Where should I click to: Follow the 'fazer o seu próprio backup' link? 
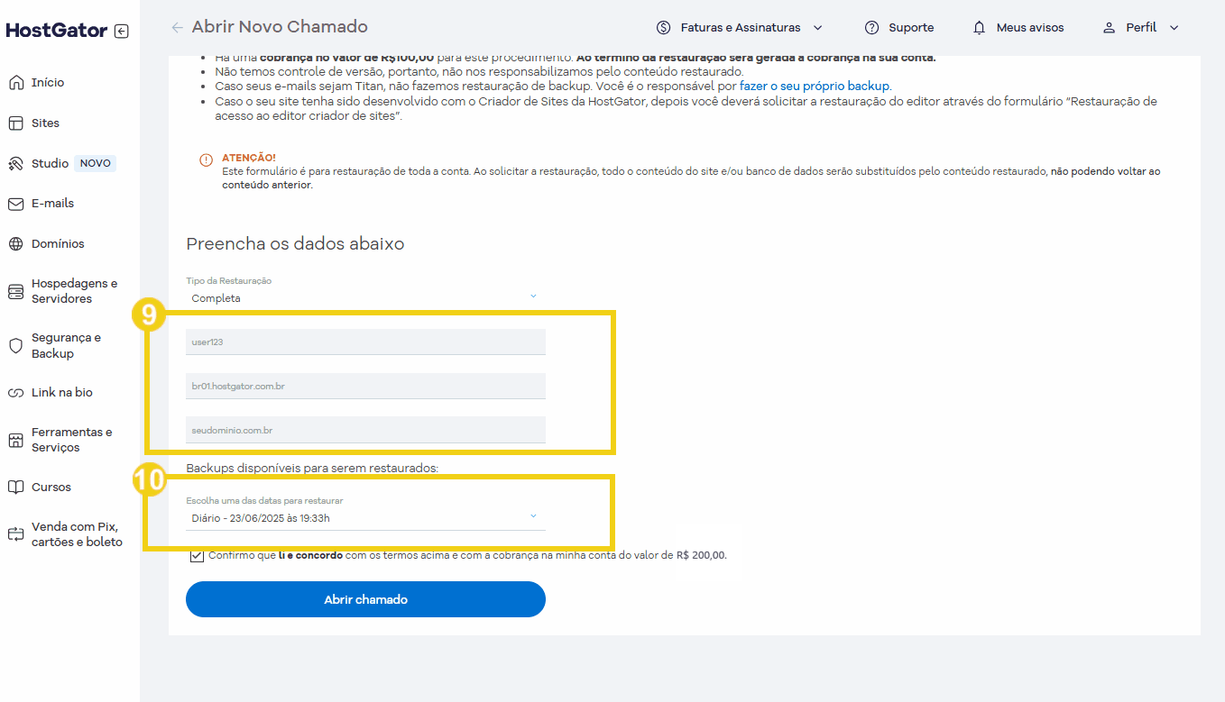click(x=815, y=87)
